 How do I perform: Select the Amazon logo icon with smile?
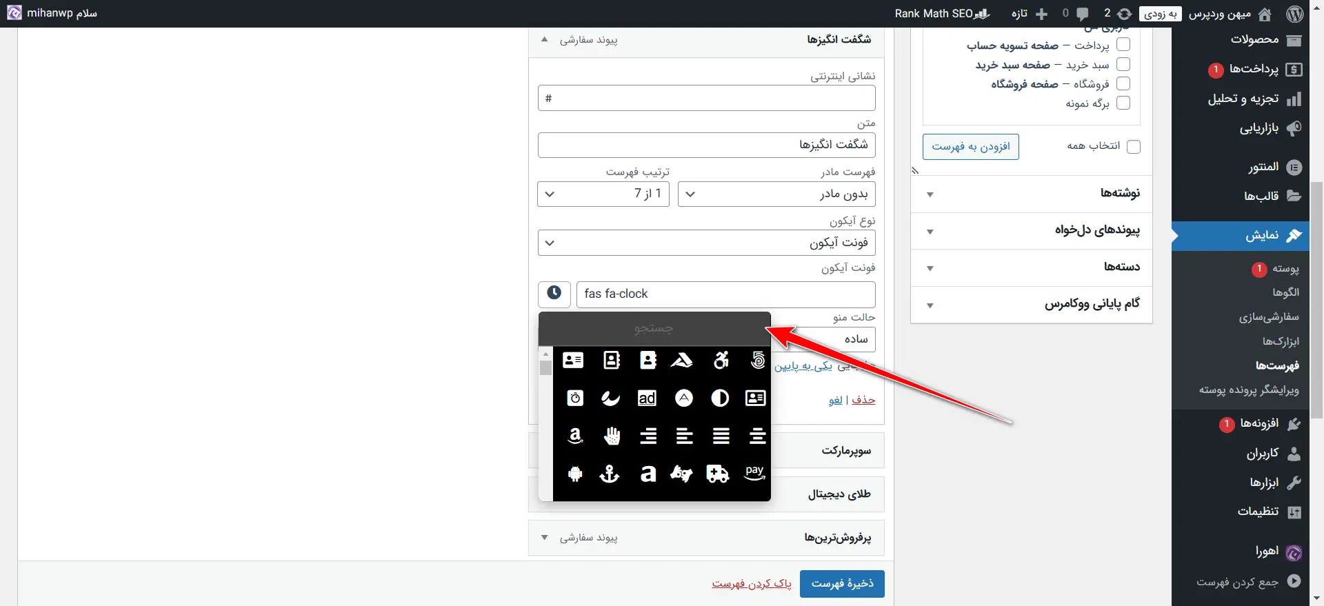coord(575,436)
